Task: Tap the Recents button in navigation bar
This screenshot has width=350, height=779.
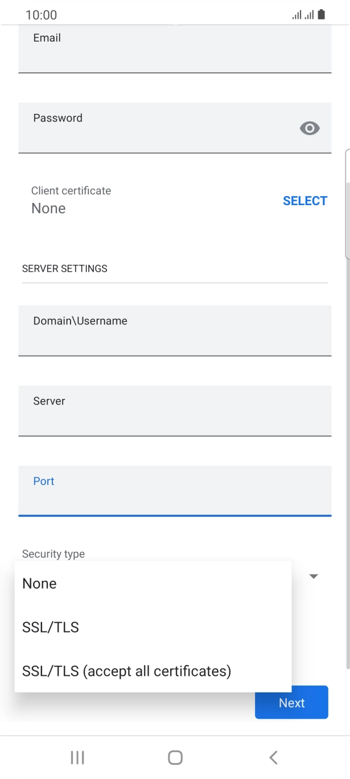Action: 77,757
